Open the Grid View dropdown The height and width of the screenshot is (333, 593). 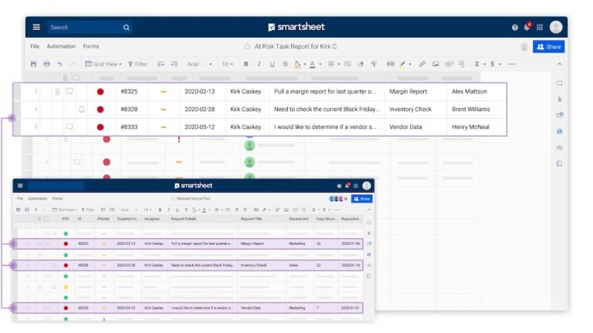pos(103,64)
